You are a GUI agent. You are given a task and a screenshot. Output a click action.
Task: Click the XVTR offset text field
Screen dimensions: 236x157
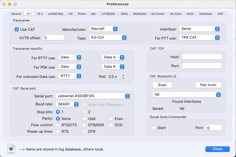click(53, 38)
